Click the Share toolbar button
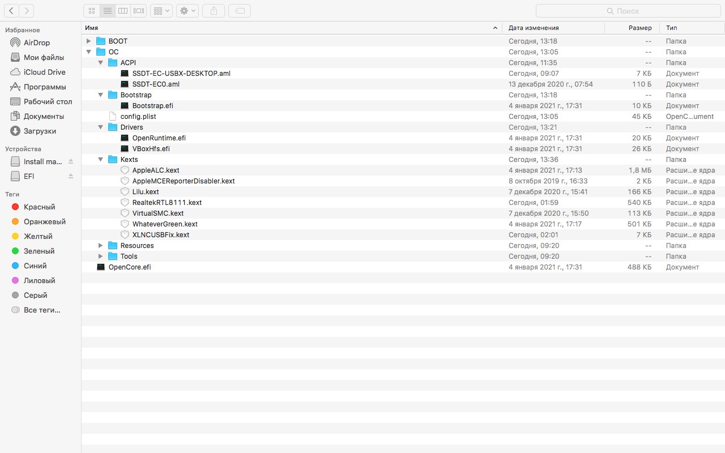The width and height of the screenshot is (725, 453). 214,10
